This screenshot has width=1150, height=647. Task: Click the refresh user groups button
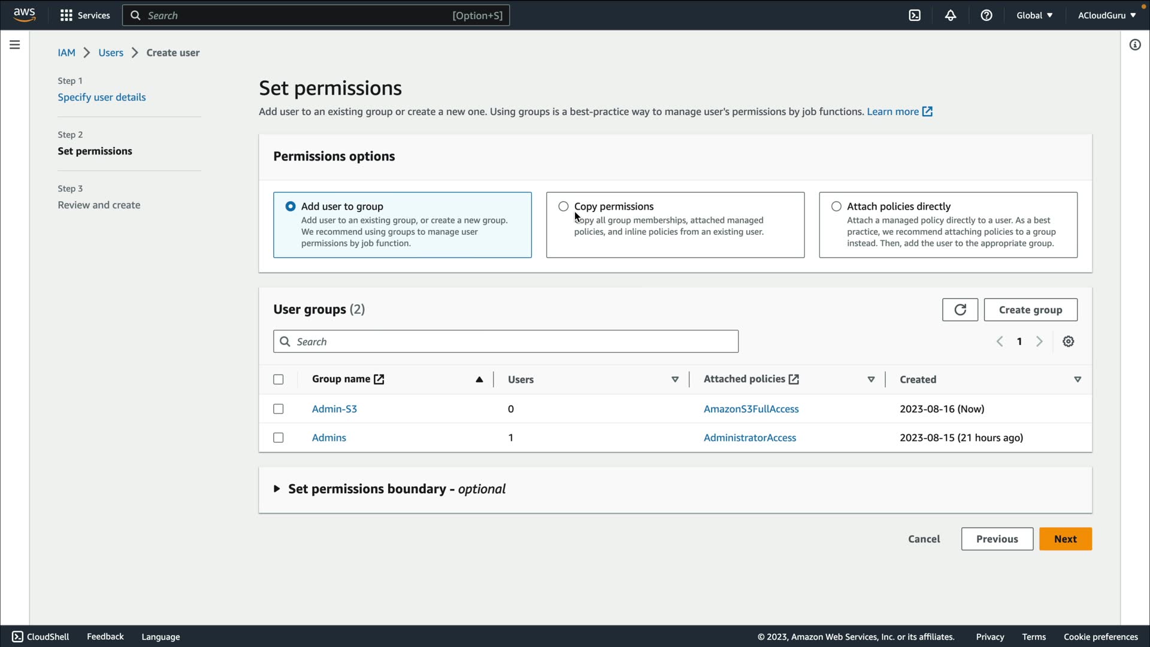(960, 310)
